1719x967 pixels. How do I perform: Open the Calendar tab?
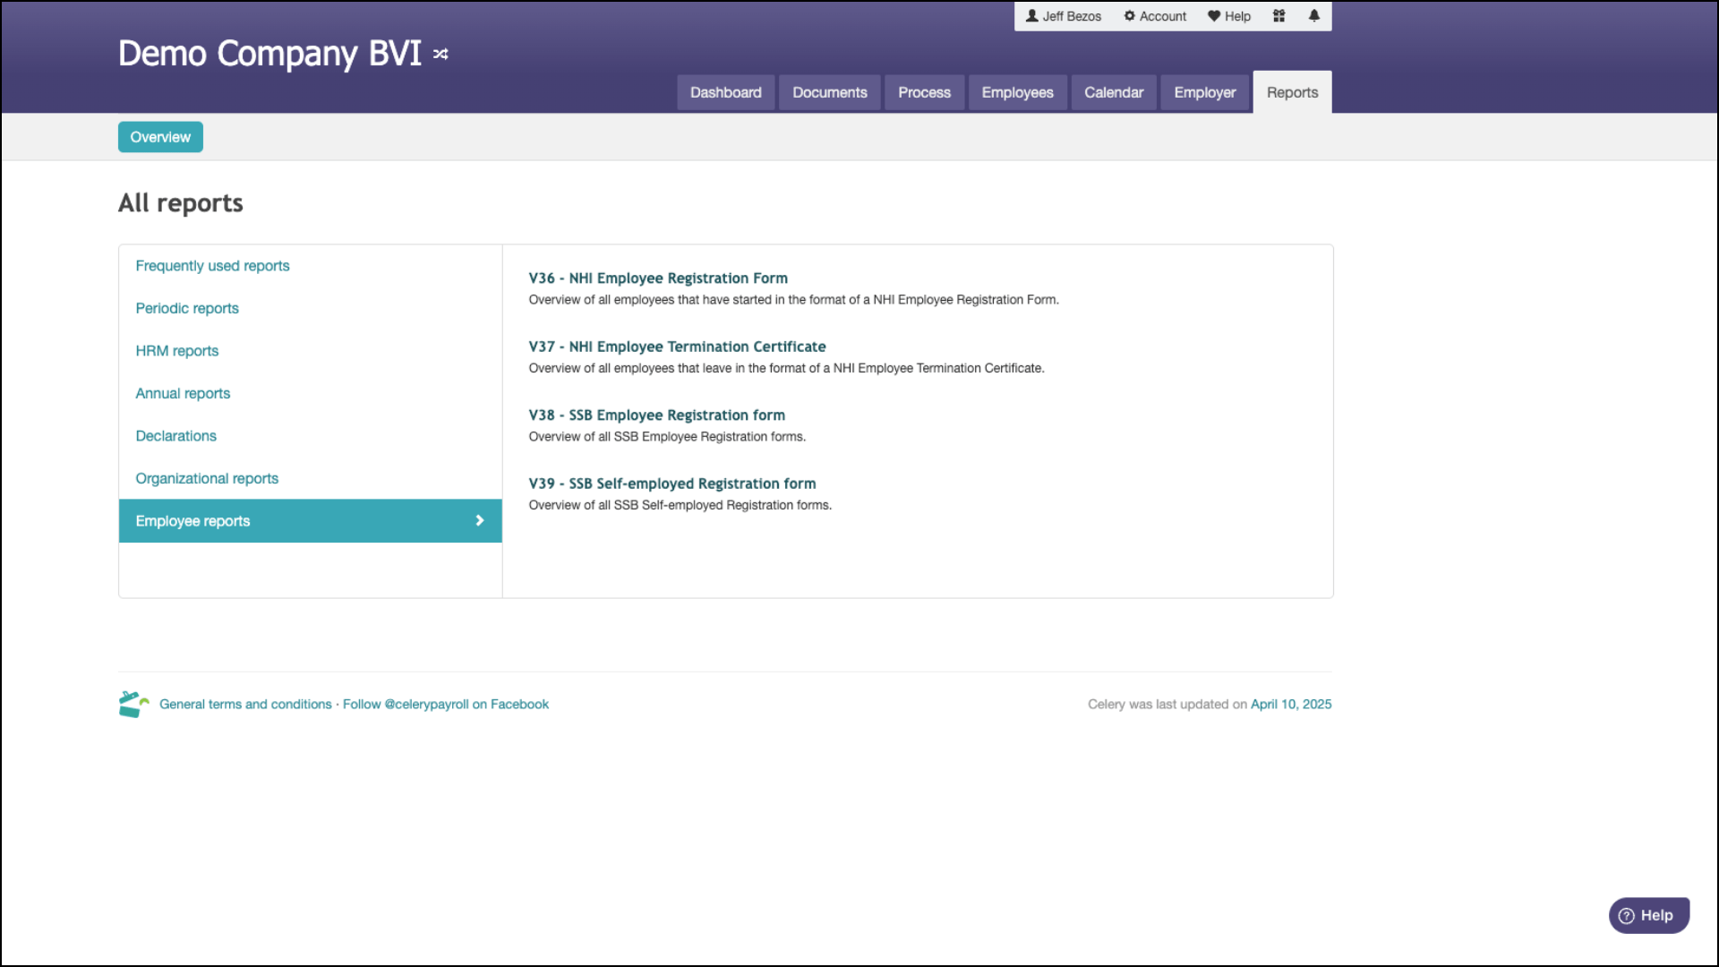coord(1114,92)
